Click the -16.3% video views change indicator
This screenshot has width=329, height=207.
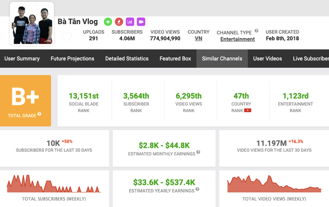(296, 141)
